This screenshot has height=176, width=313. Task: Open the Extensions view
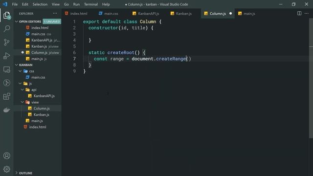tap(6, 96)
